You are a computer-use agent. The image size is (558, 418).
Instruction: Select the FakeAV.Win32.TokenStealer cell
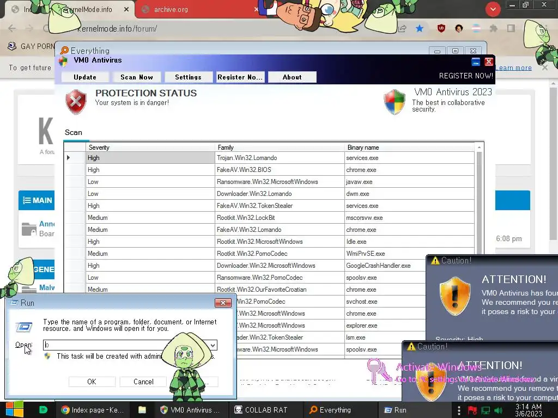coord(280,206)
